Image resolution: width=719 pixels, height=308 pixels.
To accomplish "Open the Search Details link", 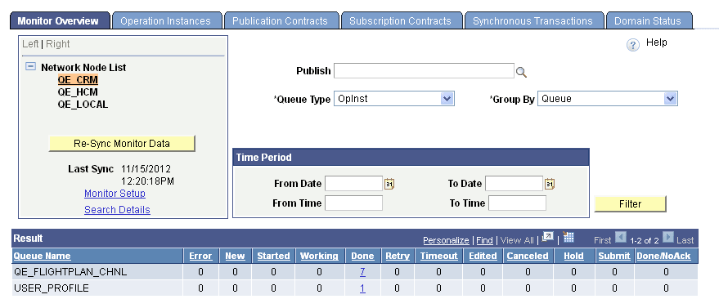I will [x=117, y=210].
